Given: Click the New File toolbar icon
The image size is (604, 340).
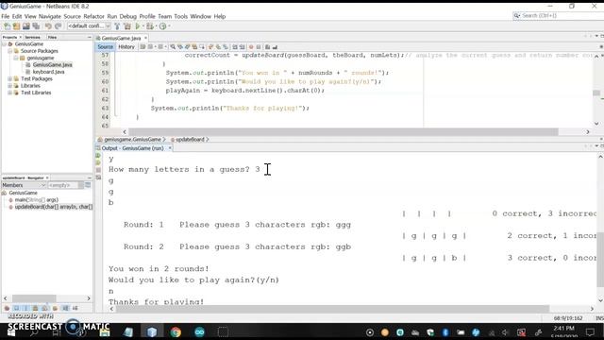Looking at the screenshot, I should [x=7, y=26].
